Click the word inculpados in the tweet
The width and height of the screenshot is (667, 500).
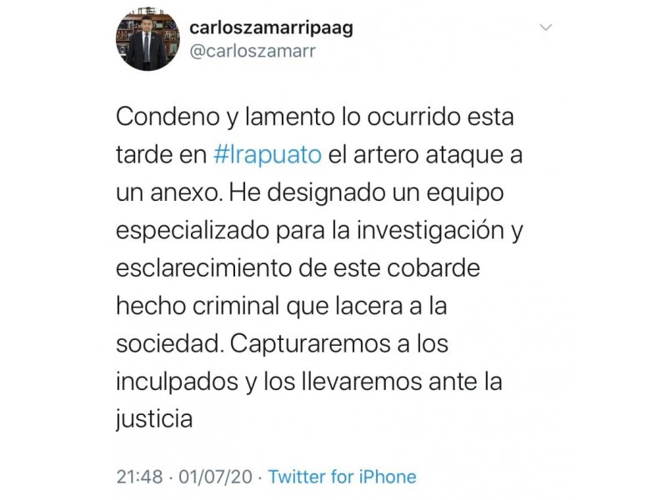[177, 382]
